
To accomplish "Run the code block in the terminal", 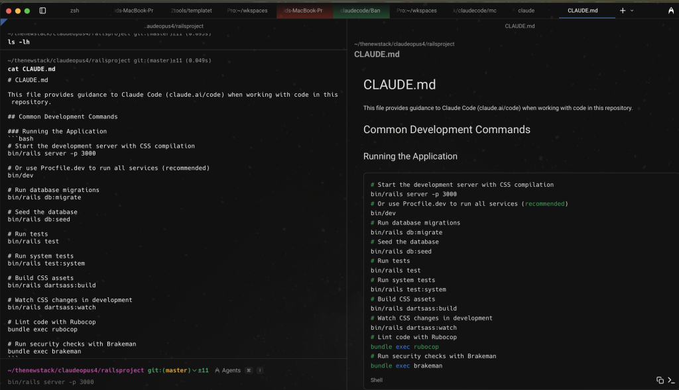I will tap(671, 380).
